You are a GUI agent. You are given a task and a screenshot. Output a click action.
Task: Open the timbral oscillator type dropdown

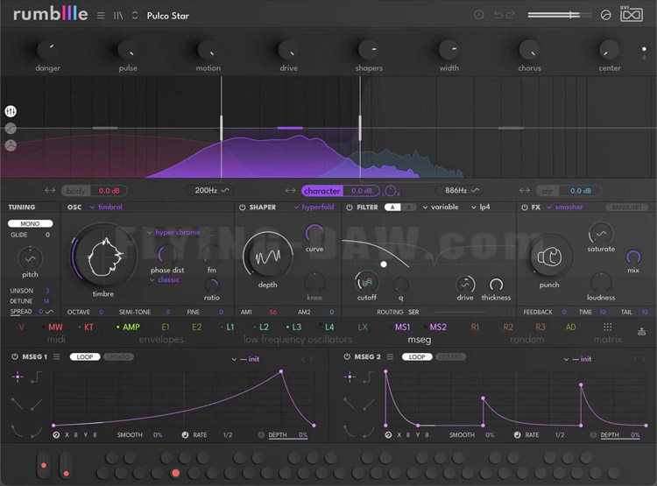click(x=106, y=207)
